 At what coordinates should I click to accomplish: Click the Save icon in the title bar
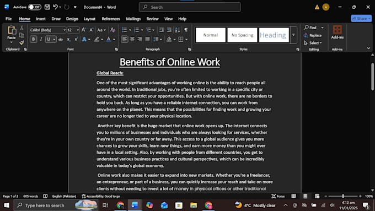click(47, 7)
